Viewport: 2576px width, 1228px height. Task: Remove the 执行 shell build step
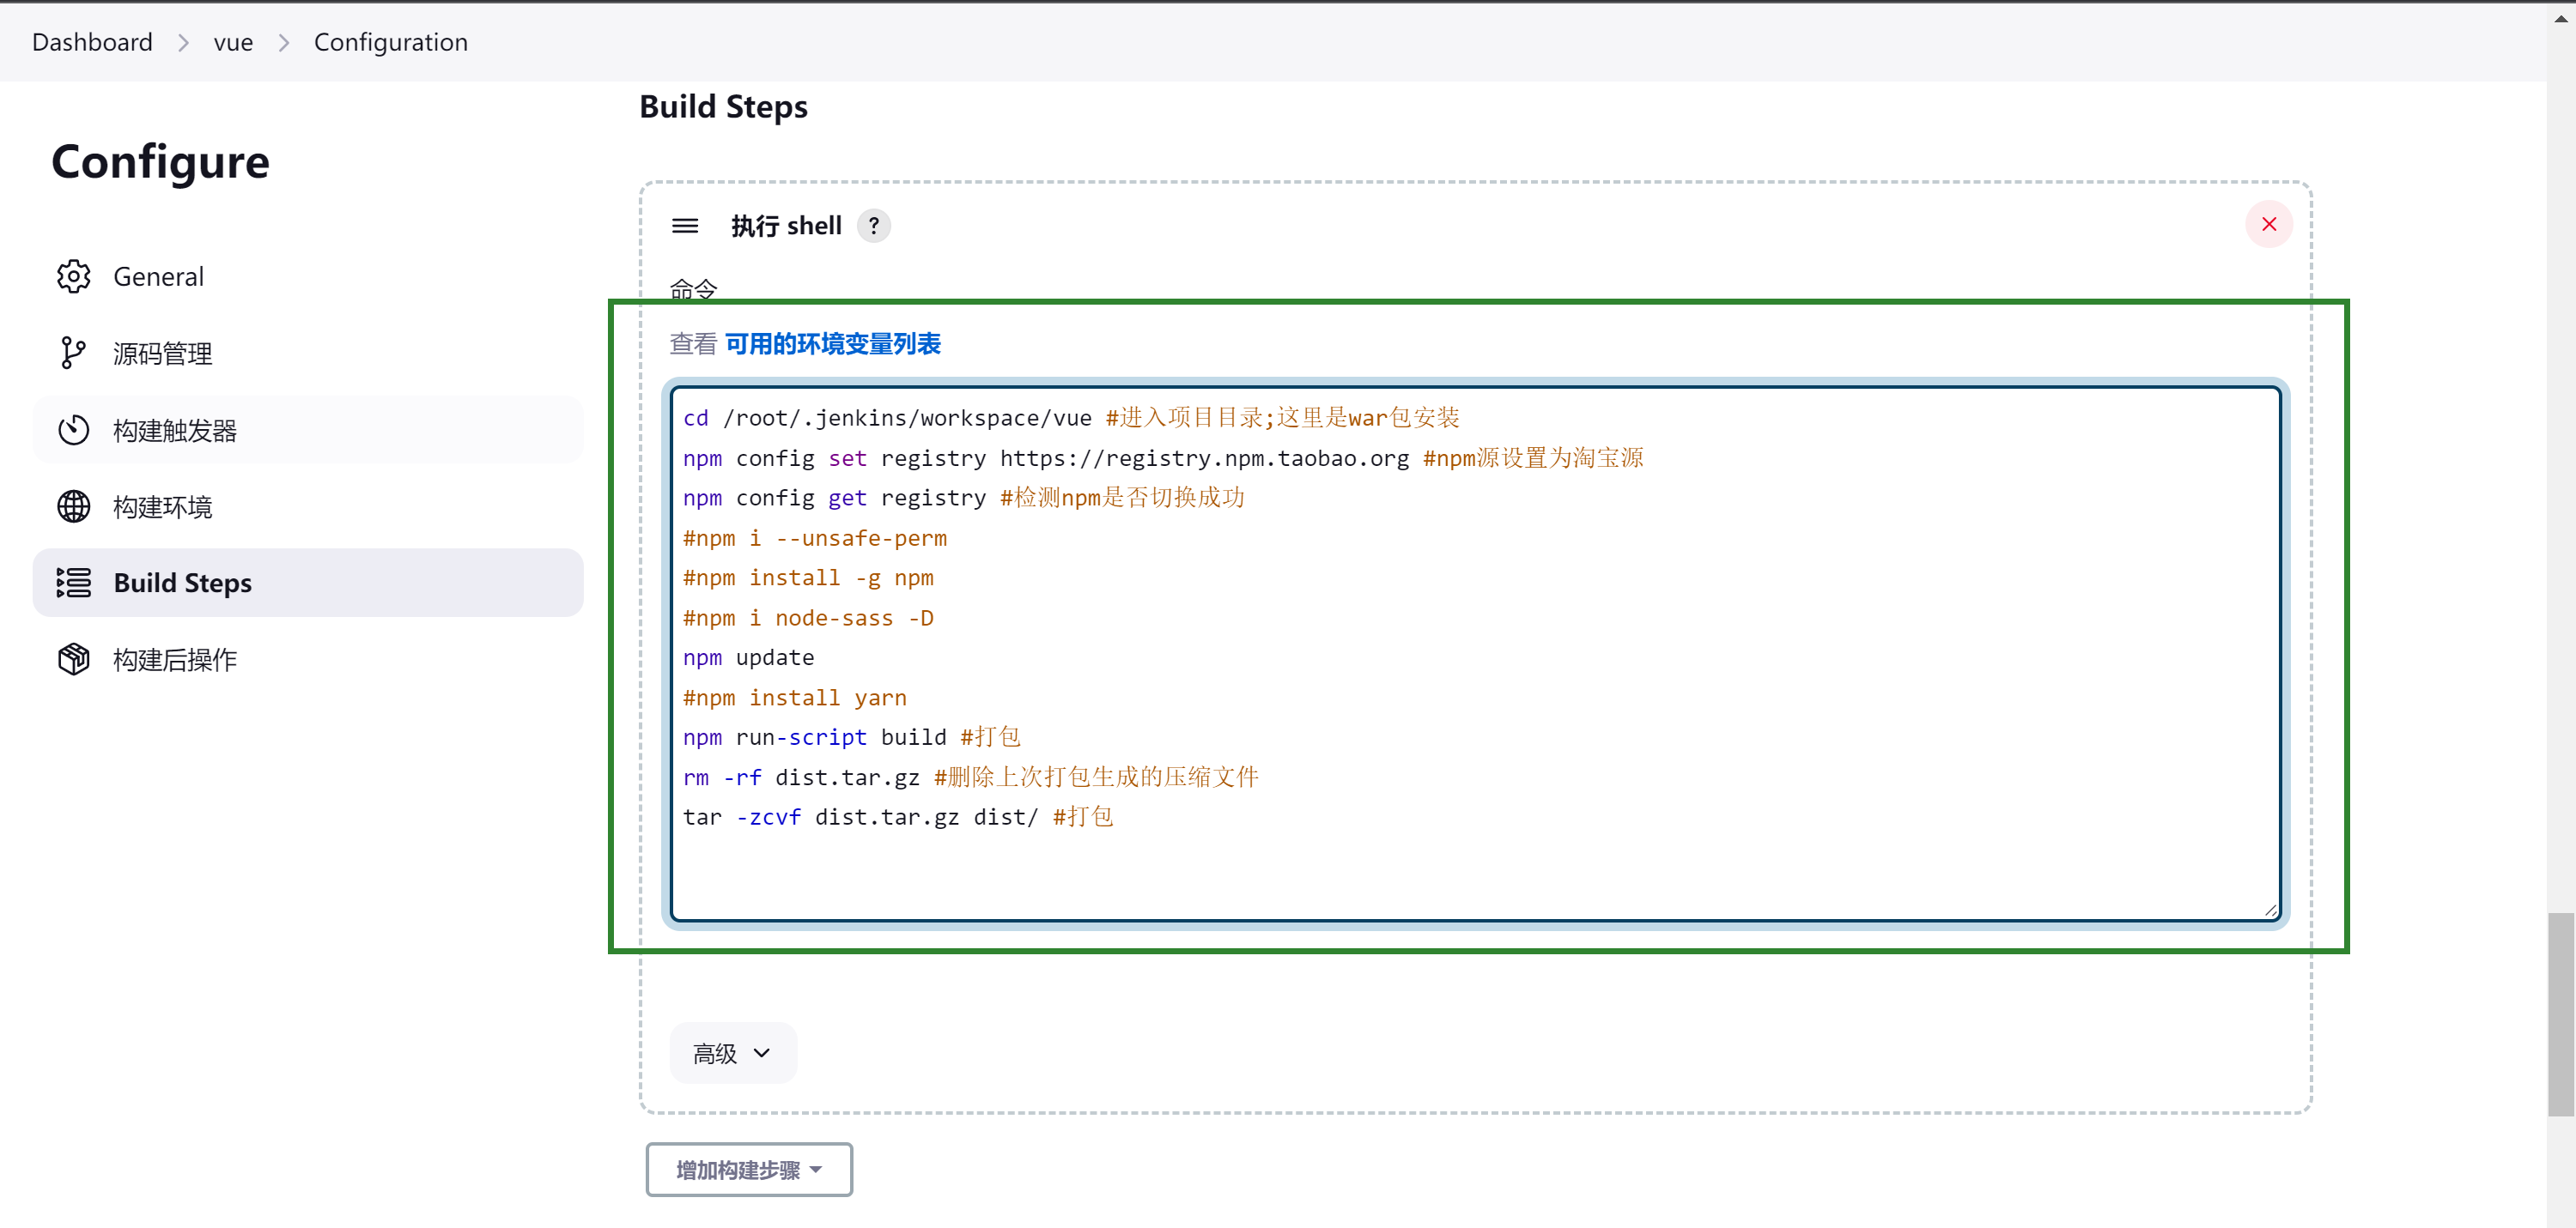tap(2269, 224)
